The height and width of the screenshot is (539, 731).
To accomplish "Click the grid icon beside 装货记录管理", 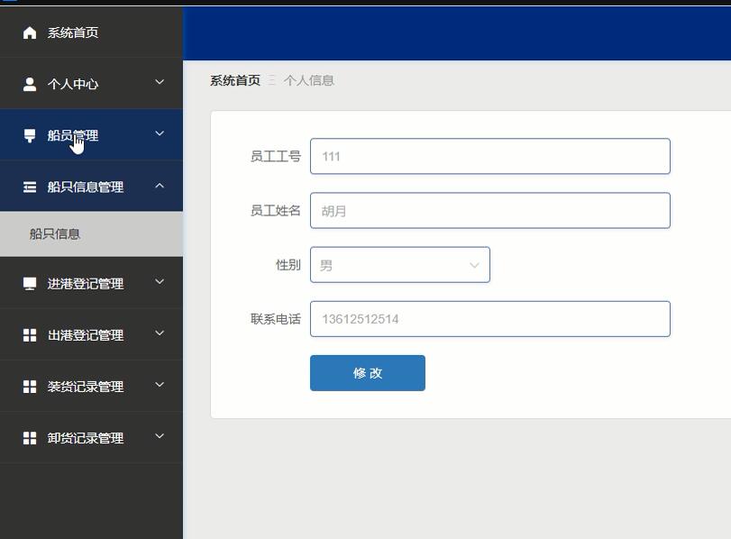I will click(x=30, y=387).
